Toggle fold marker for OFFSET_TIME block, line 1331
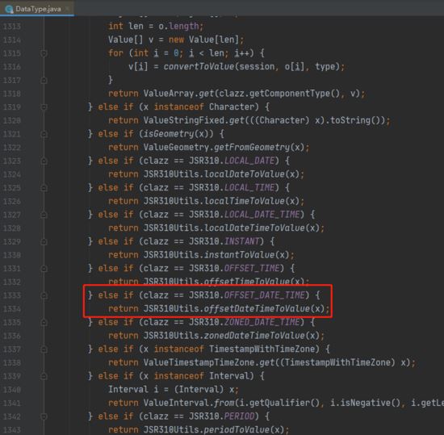444x435 pixels. [x=44, y=268]
